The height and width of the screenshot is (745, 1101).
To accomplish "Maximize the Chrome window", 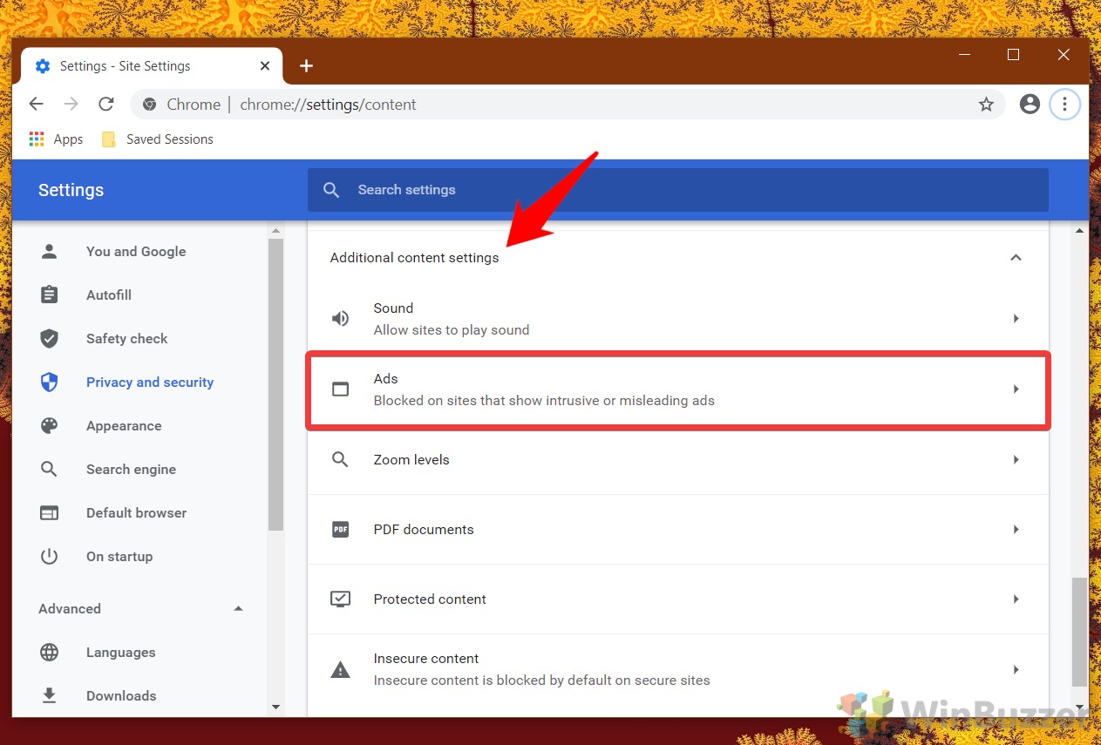I will 1013,55.
